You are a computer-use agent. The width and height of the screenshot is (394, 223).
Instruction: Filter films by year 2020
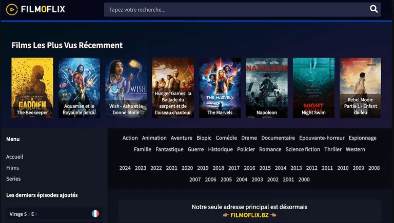[187, 168]
